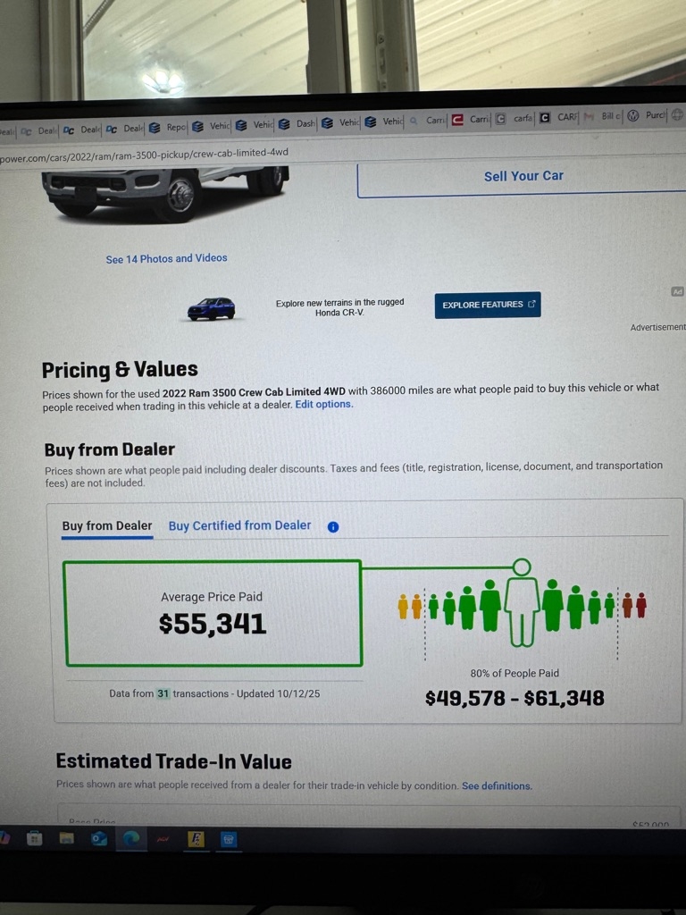Open the See definitions link

[497, 786]
